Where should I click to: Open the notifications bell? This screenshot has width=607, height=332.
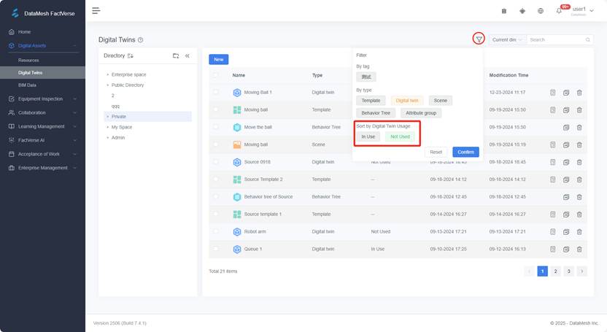560,11
